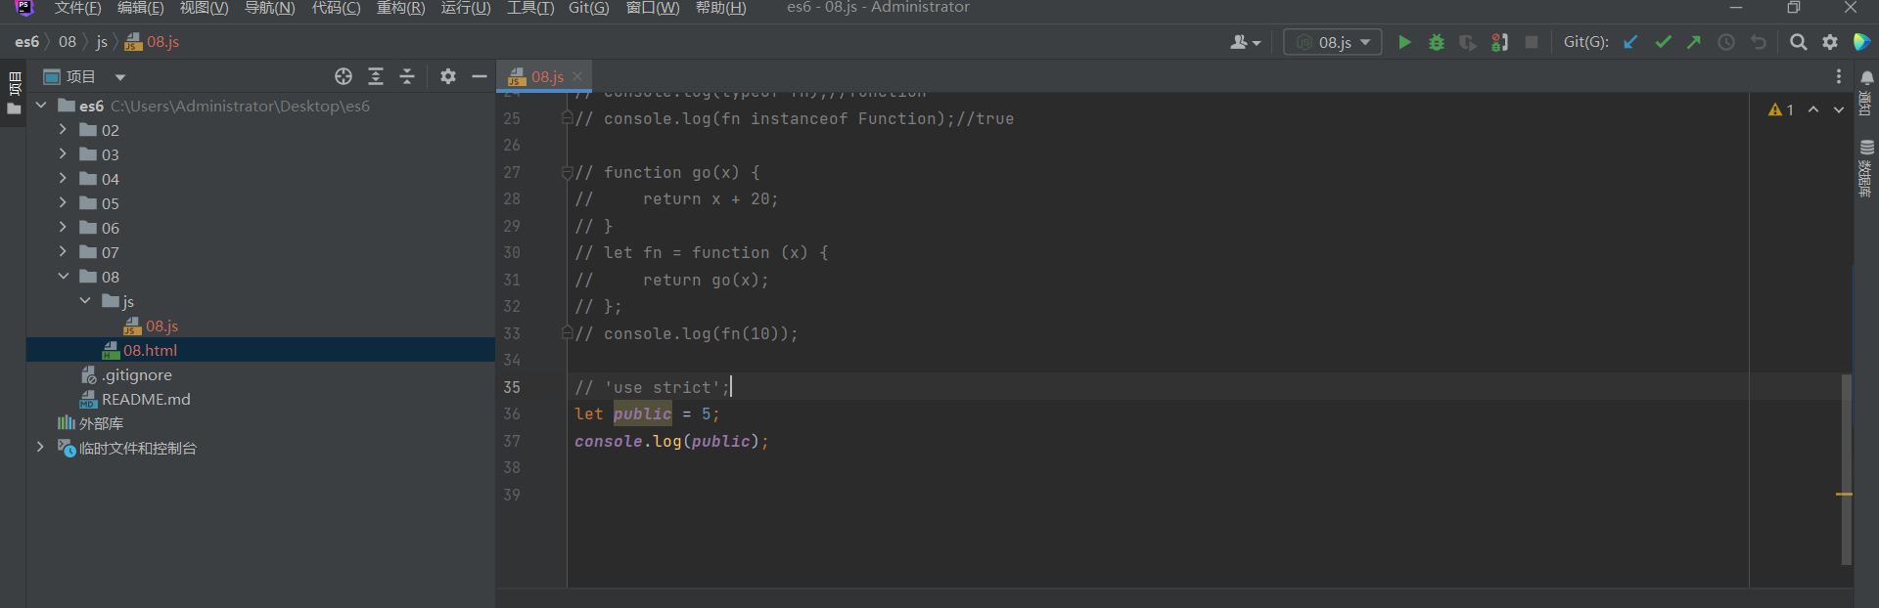Expand folder 02 in project tree
Viewport: 1879px width, 608px height.
pyautogui.click(x=63, y=130)
